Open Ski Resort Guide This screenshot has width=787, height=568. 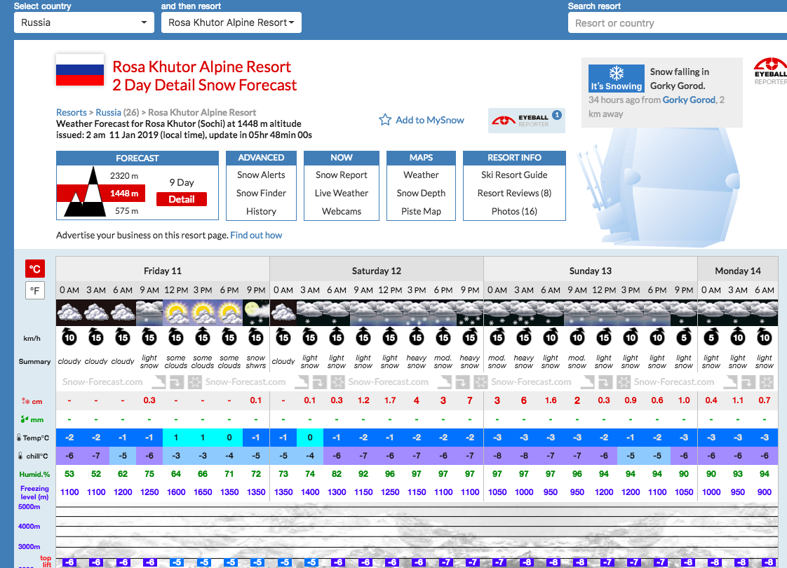(x=514, y=175)
